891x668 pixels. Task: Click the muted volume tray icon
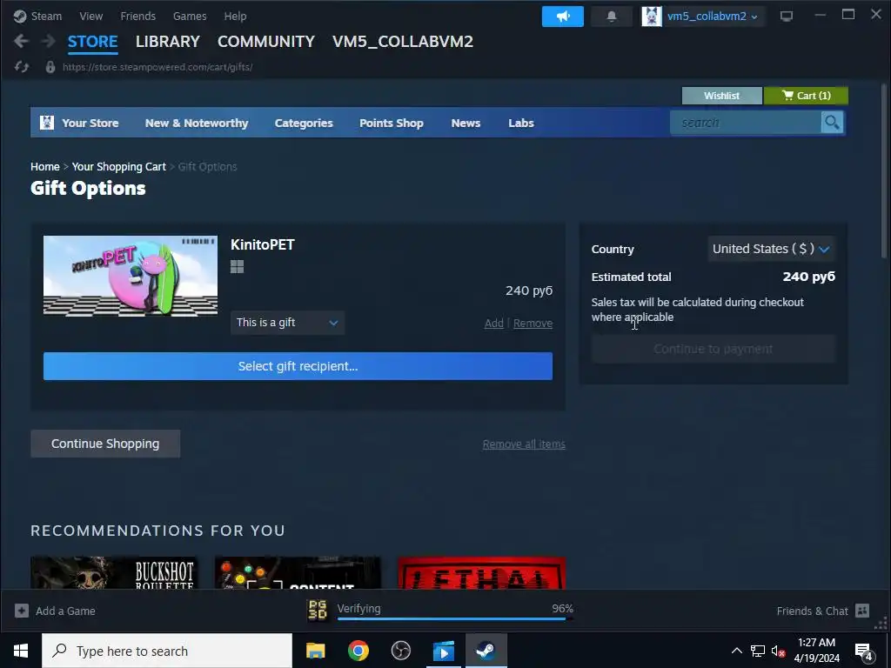coord(778,651)
